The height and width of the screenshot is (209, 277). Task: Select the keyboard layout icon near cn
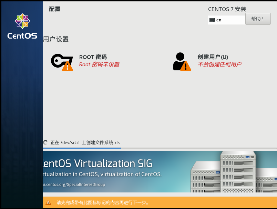pos(213,20)
